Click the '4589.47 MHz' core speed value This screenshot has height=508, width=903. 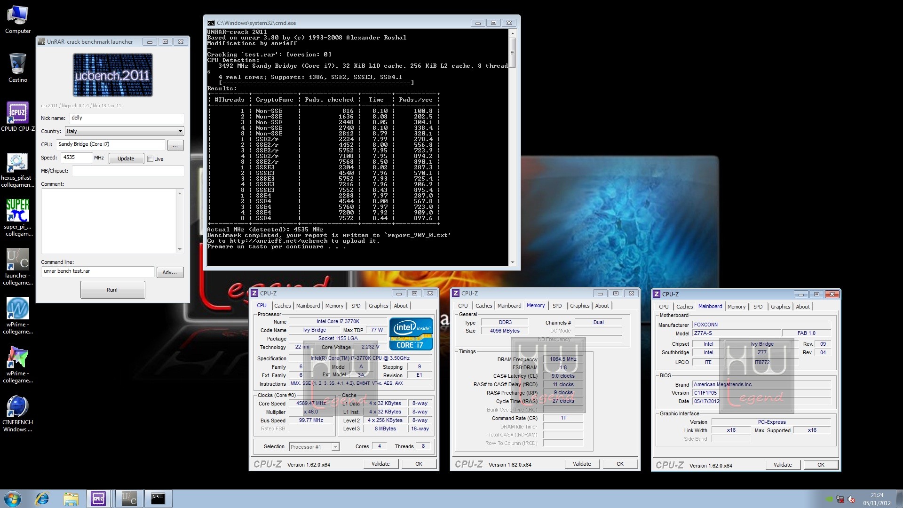tap(311, 404)
